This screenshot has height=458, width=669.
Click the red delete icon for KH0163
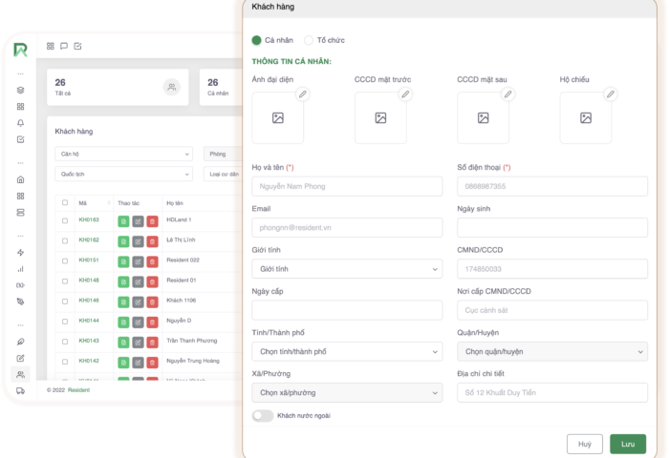pos(153,220)
